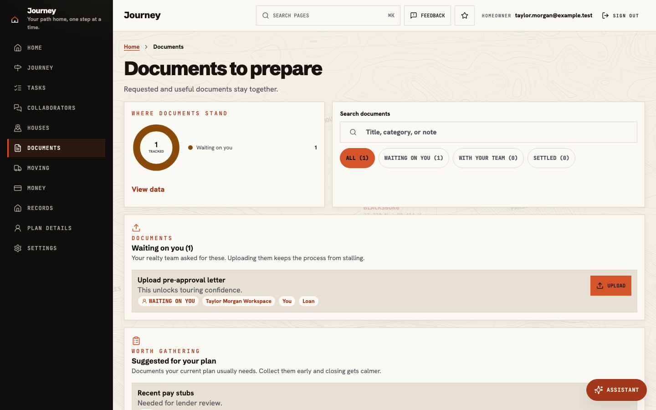Screen dimensions: 656x410
Task: Click the star favorite icon button
Action: 465,15
